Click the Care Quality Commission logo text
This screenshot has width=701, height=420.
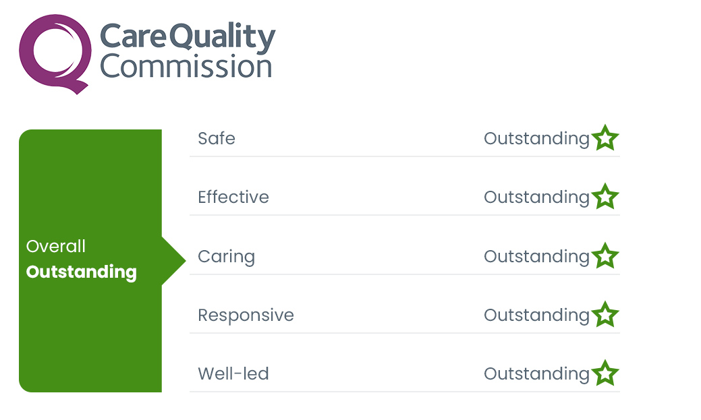click(187, 51)
